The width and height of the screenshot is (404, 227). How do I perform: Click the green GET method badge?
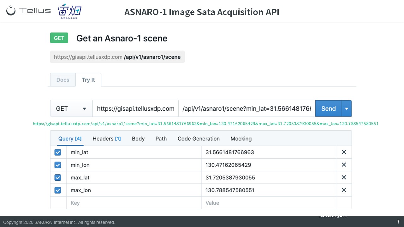59,38
